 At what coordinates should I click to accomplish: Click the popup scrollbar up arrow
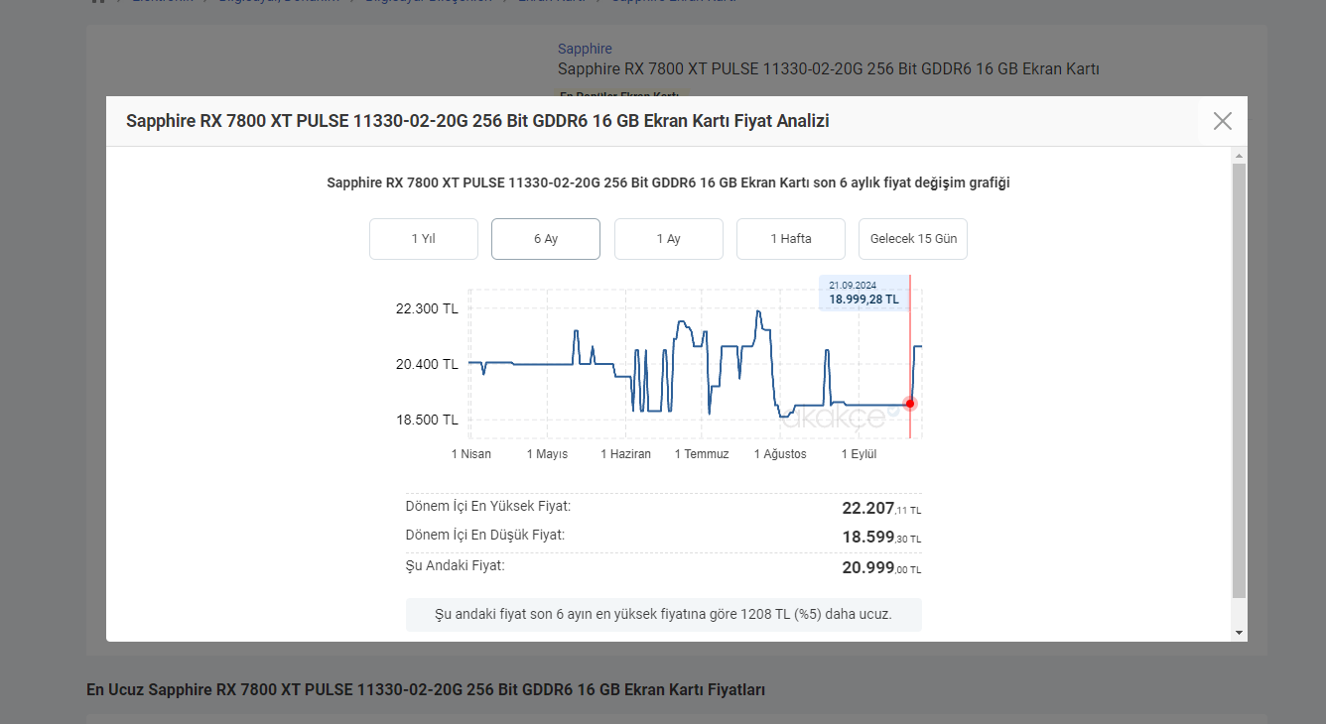tap(1239, 156)
